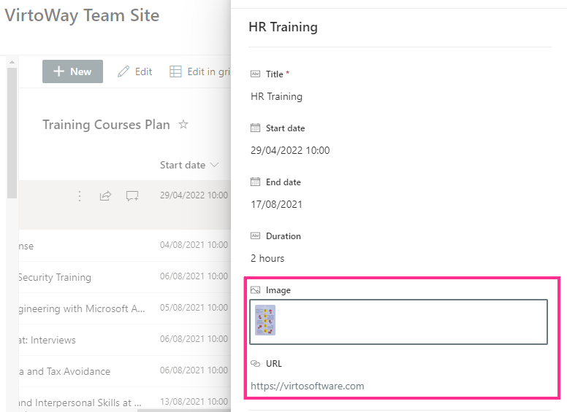The width and height of the screenshot is (567, 412).
Task: Click the VirtoWay Team Site title
Action: coord(82,15)
